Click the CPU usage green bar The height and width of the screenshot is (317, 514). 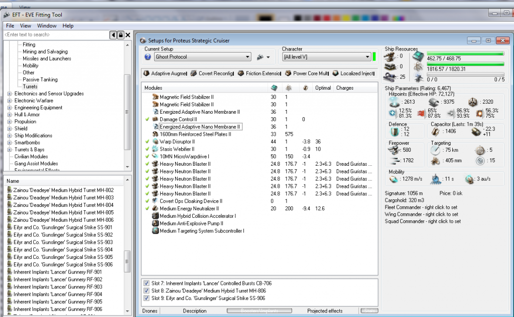point(465,54)
